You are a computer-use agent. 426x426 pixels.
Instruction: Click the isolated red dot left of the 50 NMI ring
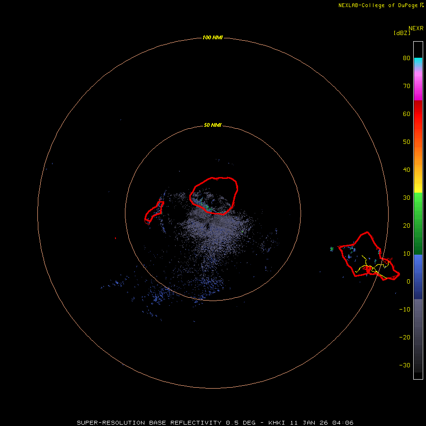[115, 238]
